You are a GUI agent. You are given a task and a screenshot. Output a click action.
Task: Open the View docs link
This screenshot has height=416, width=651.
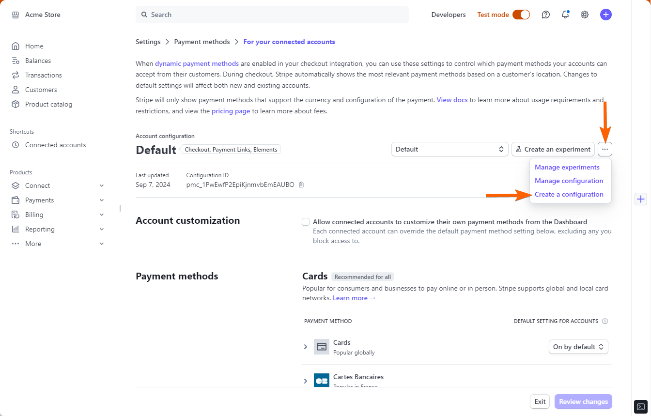(x=452, y=100)
